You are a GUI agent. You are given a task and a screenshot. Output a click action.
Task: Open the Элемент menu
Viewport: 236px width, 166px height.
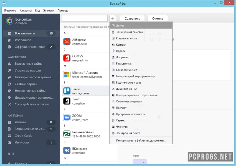(48, 11)
